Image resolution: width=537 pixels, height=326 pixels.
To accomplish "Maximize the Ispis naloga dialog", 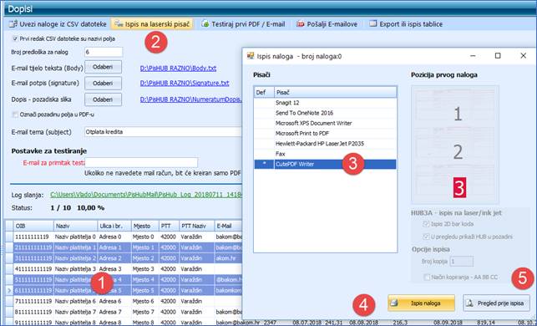I will 498,55.
